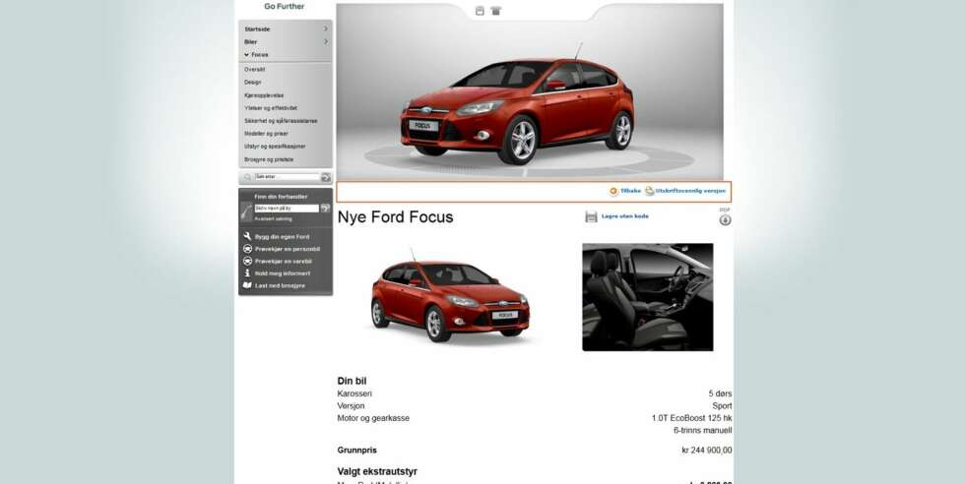Click steering wheel icon for Prøvekjør en varebil
Viewport: 965px width, 484px height.
247,262
